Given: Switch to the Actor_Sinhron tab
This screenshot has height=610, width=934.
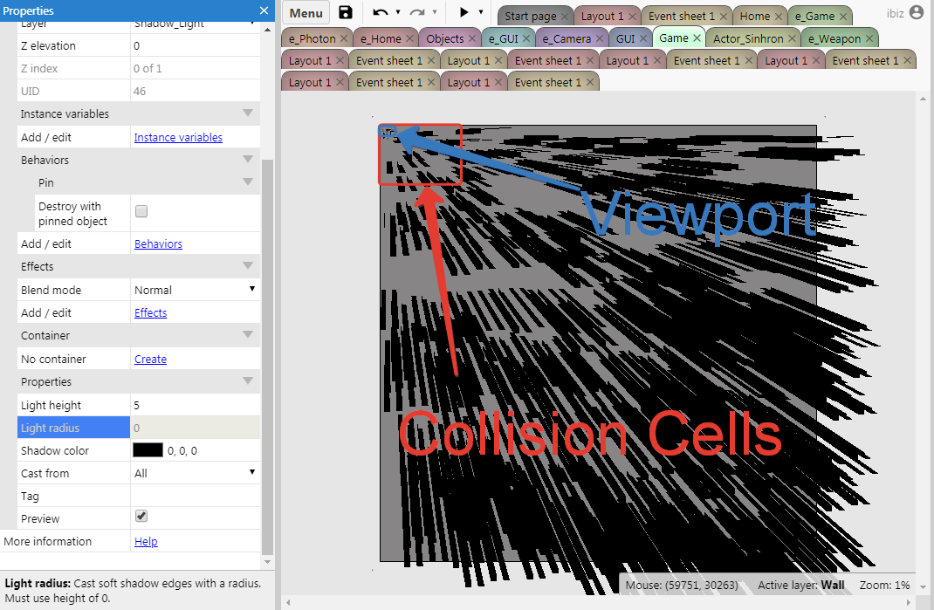Looking at the screenshot, I should coord(748,38).
